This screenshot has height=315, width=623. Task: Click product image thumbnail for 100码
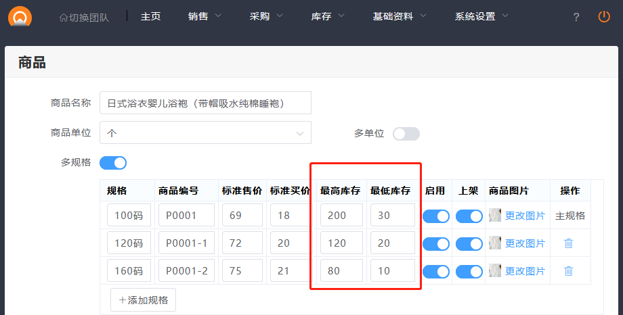click(x=495, y=216)
